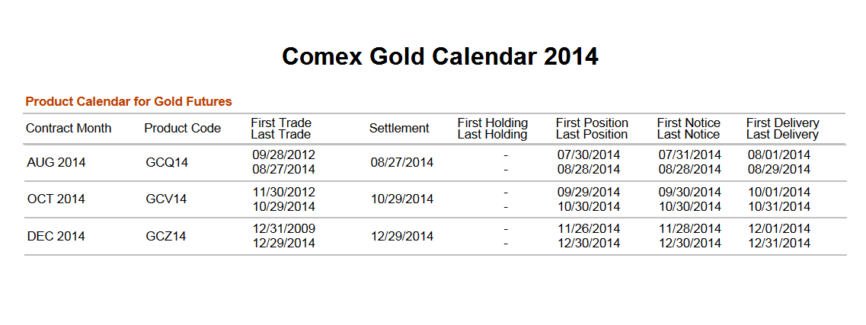Image resolution: width=866 pixels, height=325 pixels.
Task: Click the First Holding Last Holding header
Action: click(x=492, y=129)
